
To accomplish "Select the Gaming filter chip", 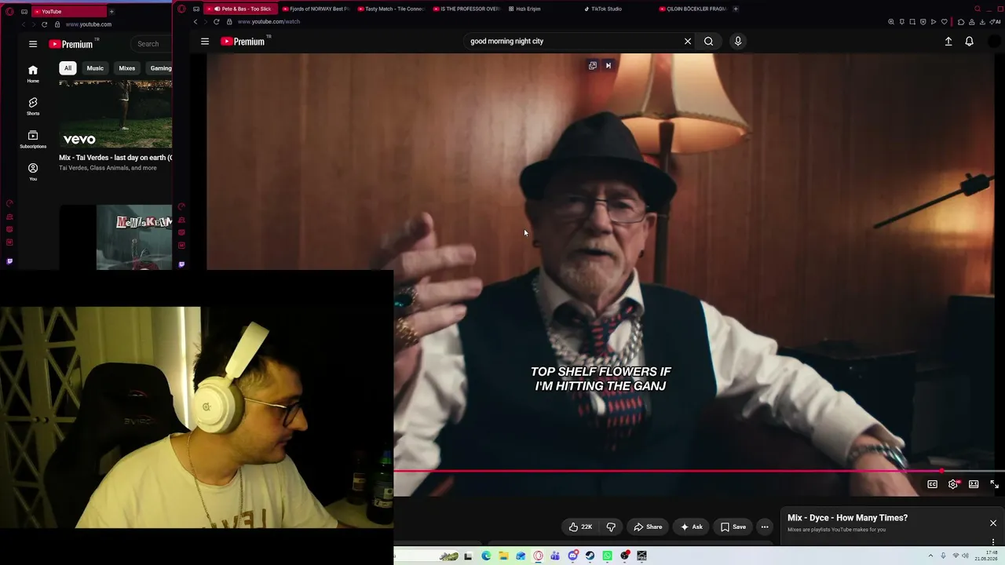I will point(160,68).
